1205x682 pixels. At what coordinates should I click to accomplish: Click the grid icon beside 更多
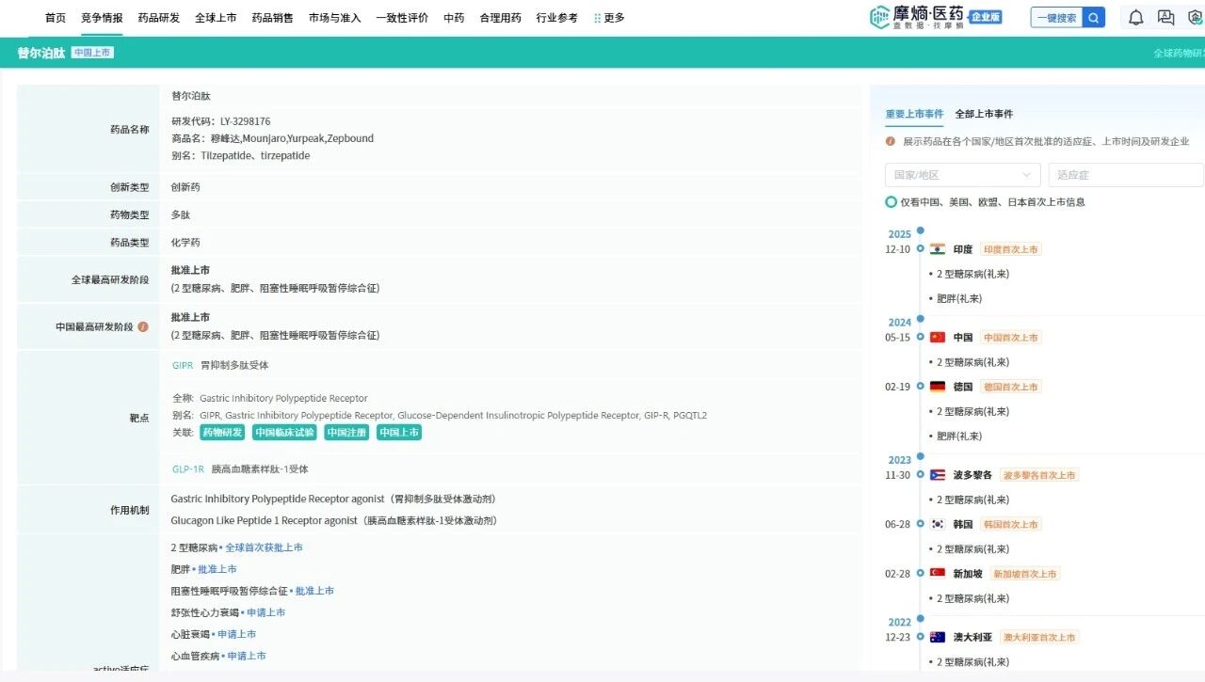point(598,18)
